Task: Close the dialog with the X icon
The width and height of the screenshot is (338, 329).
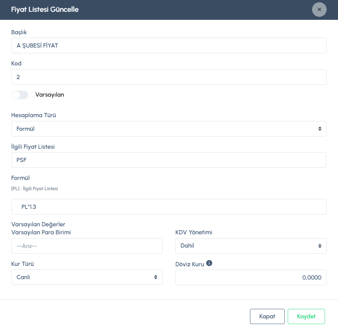Action: click(x=319, y=10)
